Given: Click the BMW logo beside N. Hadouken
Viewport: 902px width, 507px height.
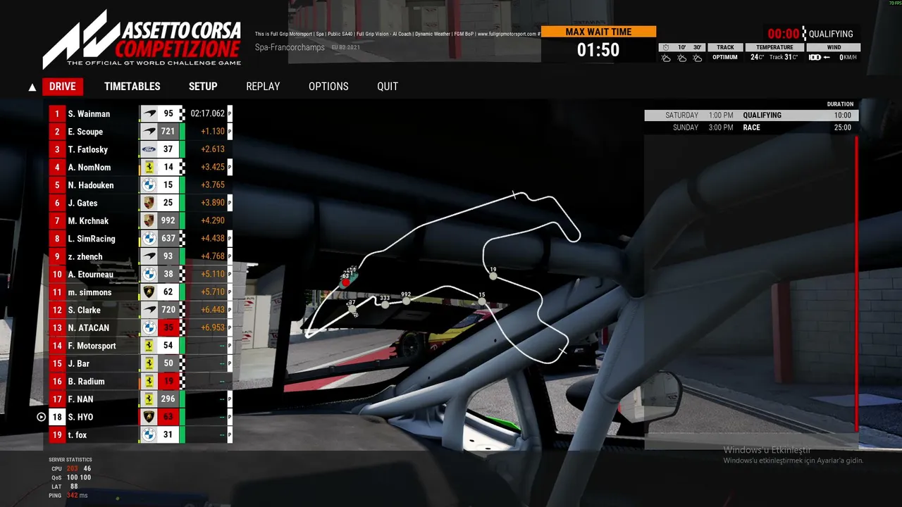Looking at the screenshot, I should coord(149,185).
